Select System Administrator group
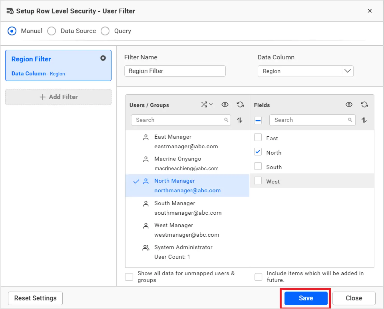 [x=187, y=252]
